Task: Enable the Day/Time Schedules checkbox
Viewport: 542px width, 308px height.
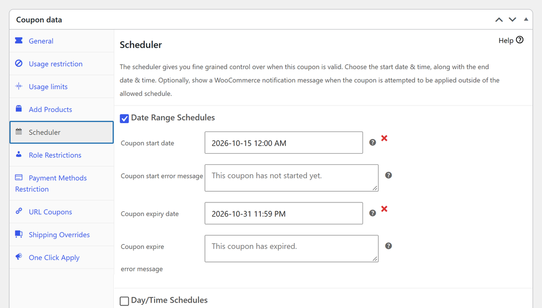Action: tap(124, 301)
